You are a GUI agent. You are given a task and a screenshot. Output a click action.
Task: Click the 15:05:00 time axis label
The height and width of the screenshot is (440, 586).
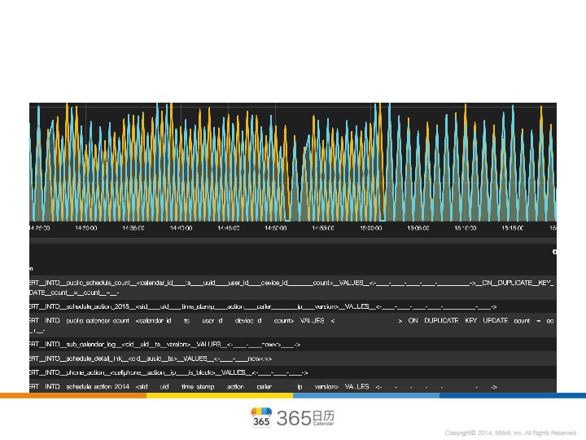(x=418, y=228)
